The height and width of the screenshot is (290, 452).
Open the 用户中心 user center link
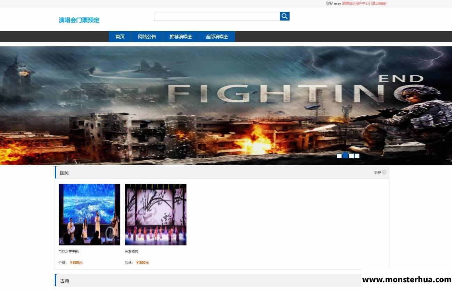click(362, 3)
